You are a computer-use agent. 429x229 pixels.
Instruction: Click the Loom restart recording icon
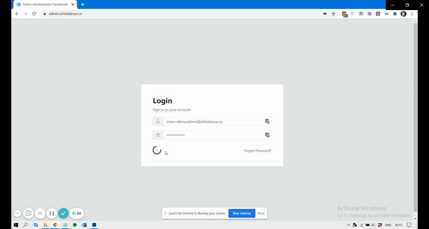28,213
